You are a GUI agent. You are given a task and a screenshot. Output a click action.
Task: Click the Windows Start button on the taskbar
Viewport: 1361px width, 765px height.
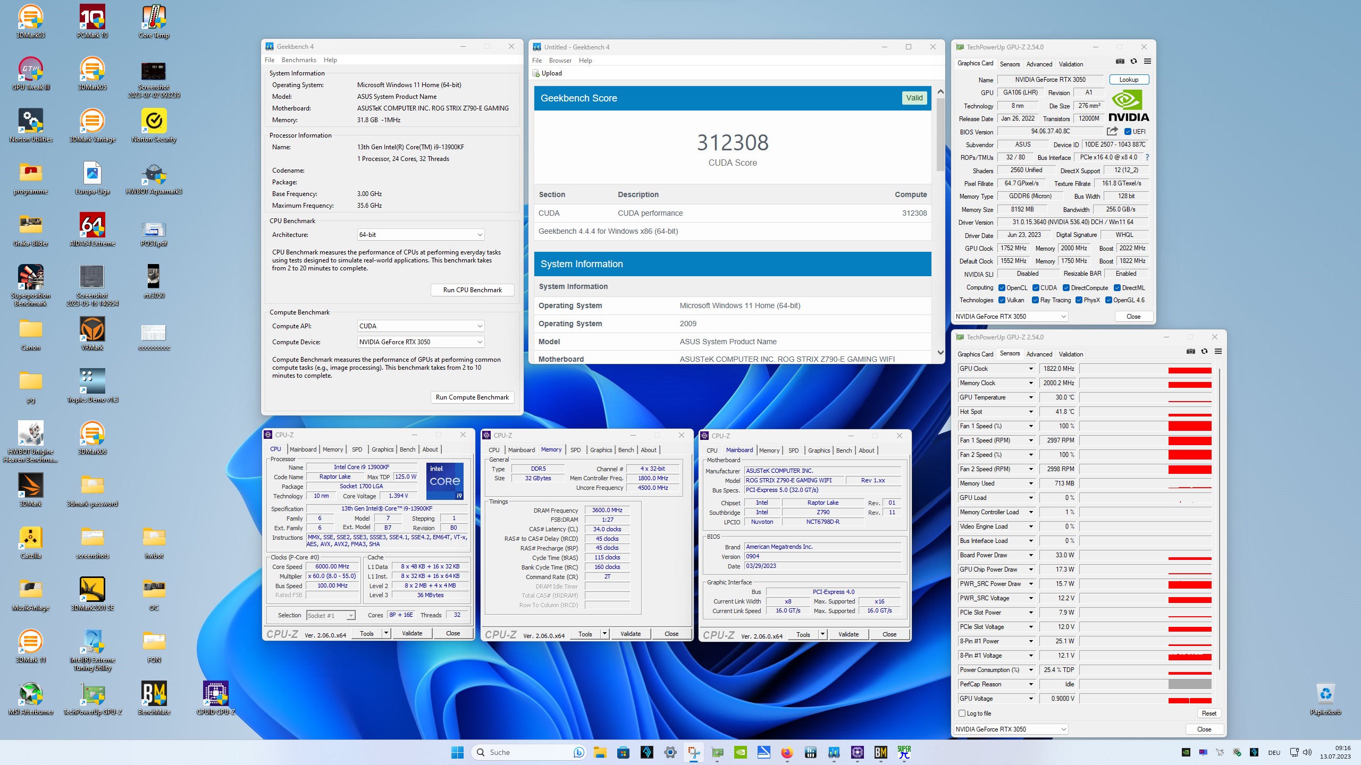tap(457, 752)
